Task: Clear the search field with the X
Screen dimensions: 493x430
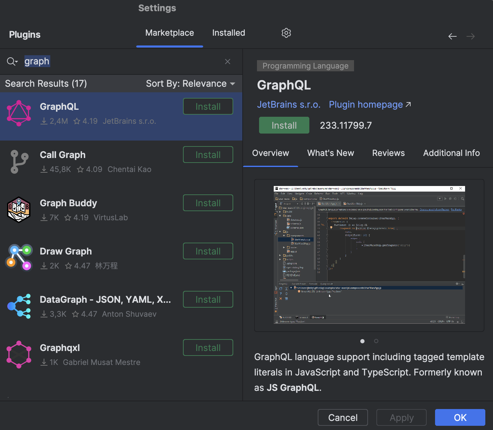Action: click(x=227, y=61)
